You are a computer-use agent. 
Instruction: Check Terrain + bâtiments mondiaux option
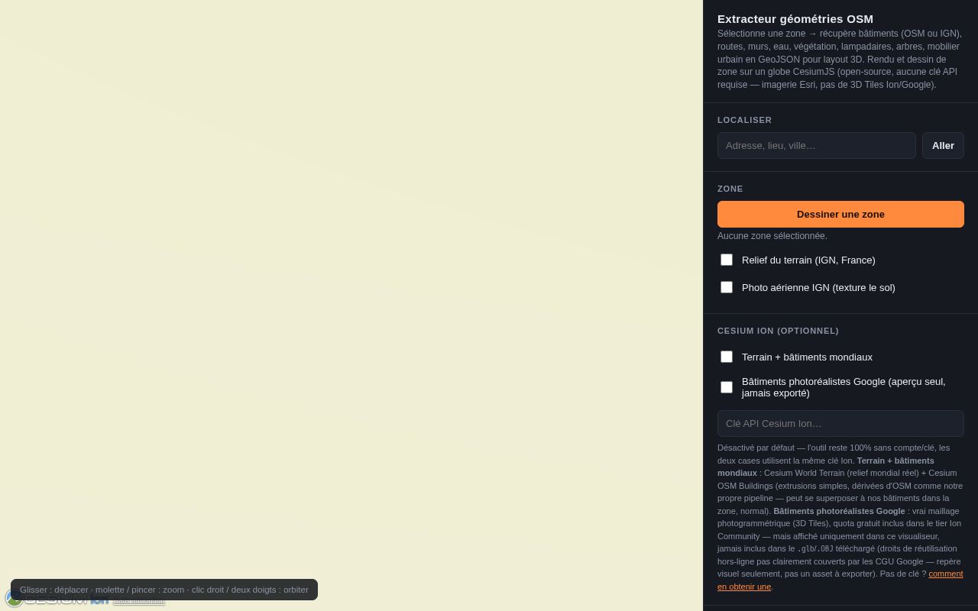(x=727, y=357)
